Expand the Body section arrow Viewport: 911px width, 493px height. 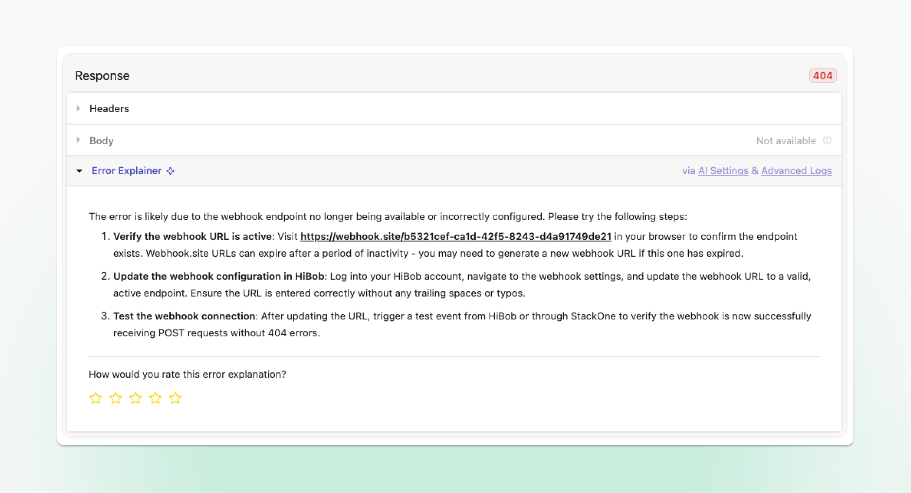point(79,140)
